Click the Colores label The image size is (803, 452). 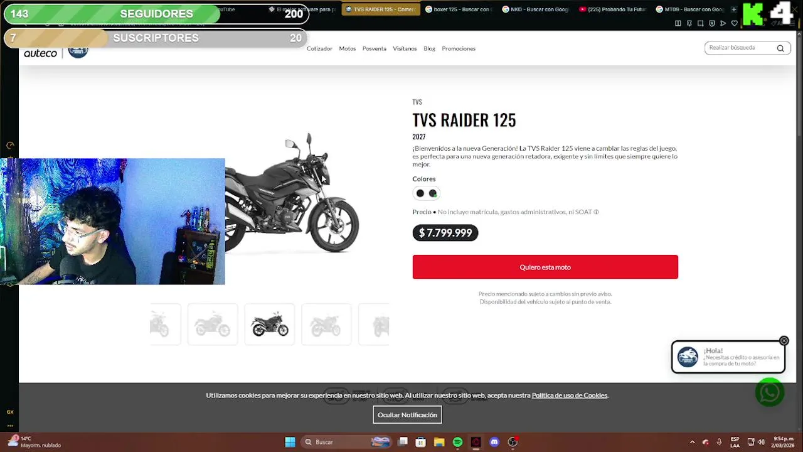424,179
